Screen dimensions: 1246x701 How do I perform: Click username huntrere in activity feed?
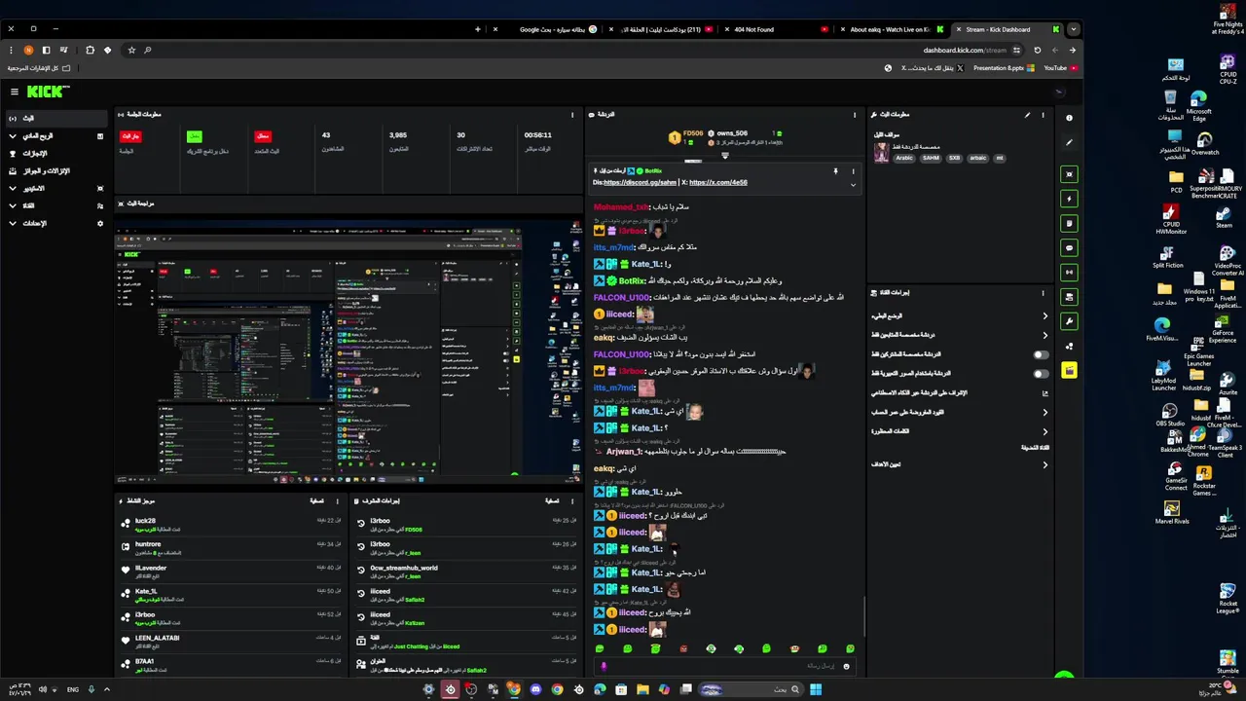tap(148, 544)
